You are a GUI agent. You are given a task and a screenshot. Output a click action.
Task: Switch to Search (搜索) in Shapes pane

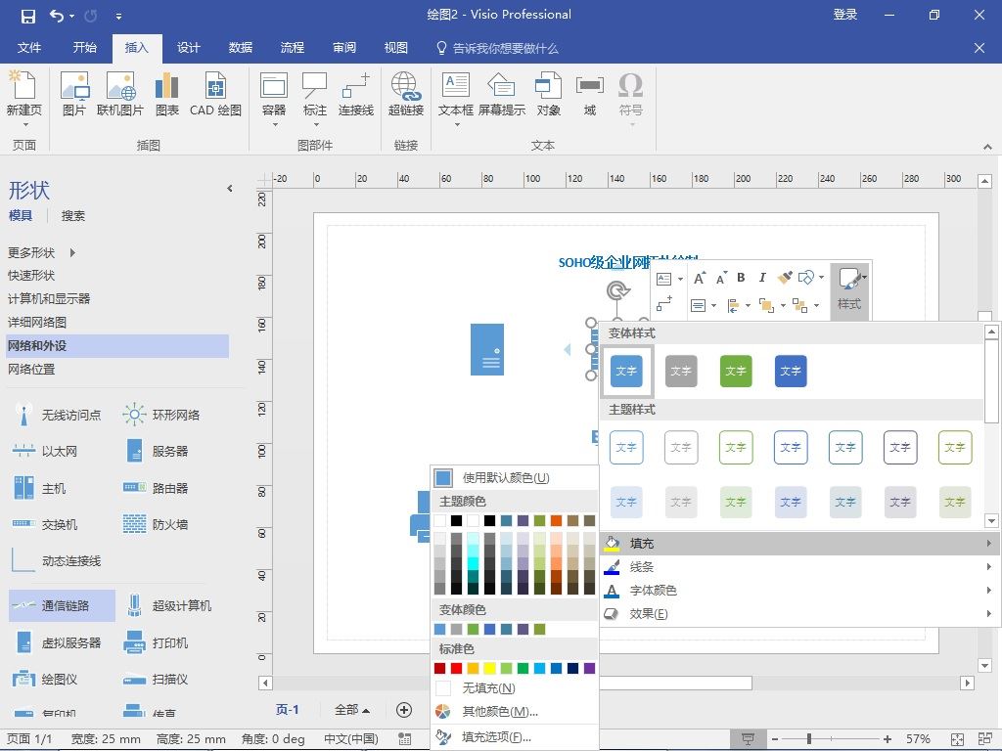click(x=72, y=216)
